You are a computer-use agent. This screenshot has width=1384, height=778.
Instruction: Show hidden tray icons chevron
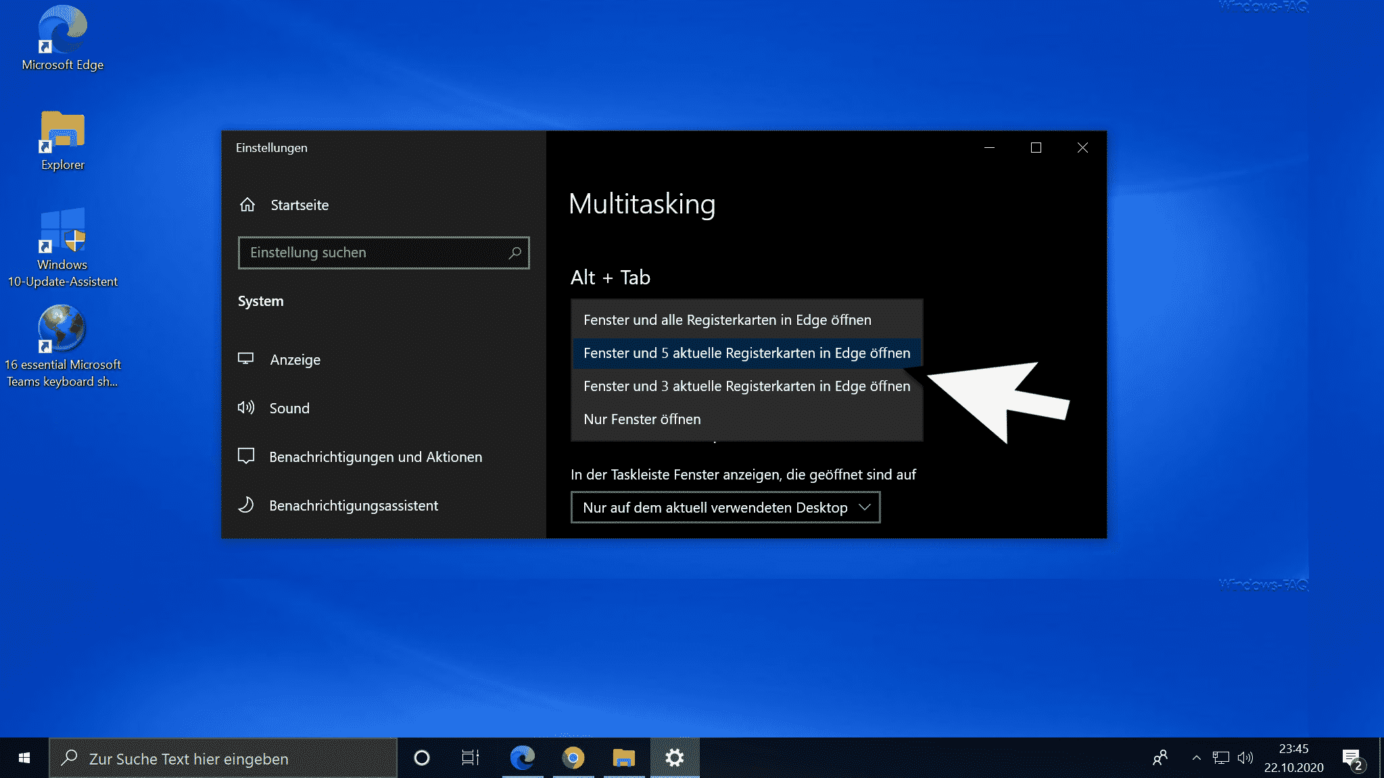click(1196, 758)
